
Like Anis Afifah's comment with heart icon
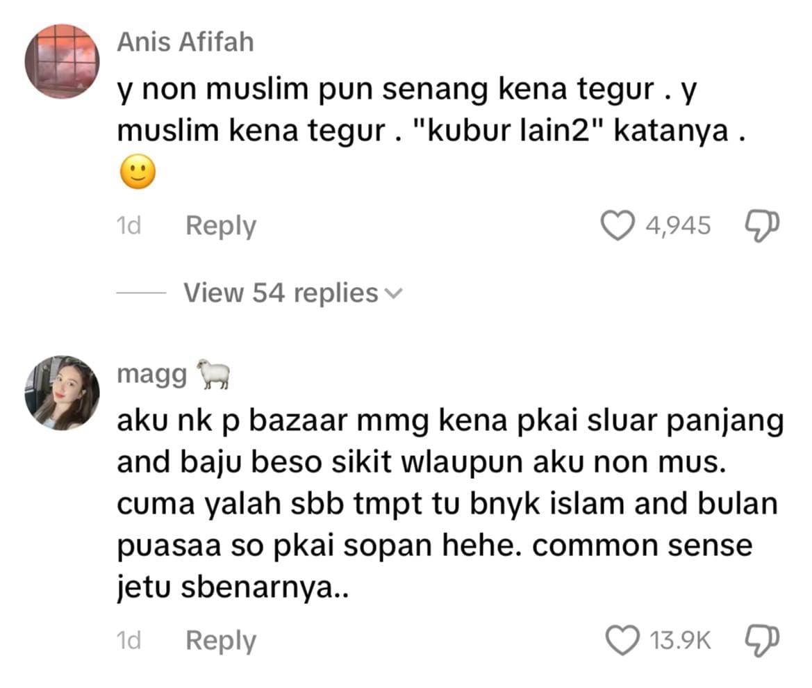click(618, 225)
